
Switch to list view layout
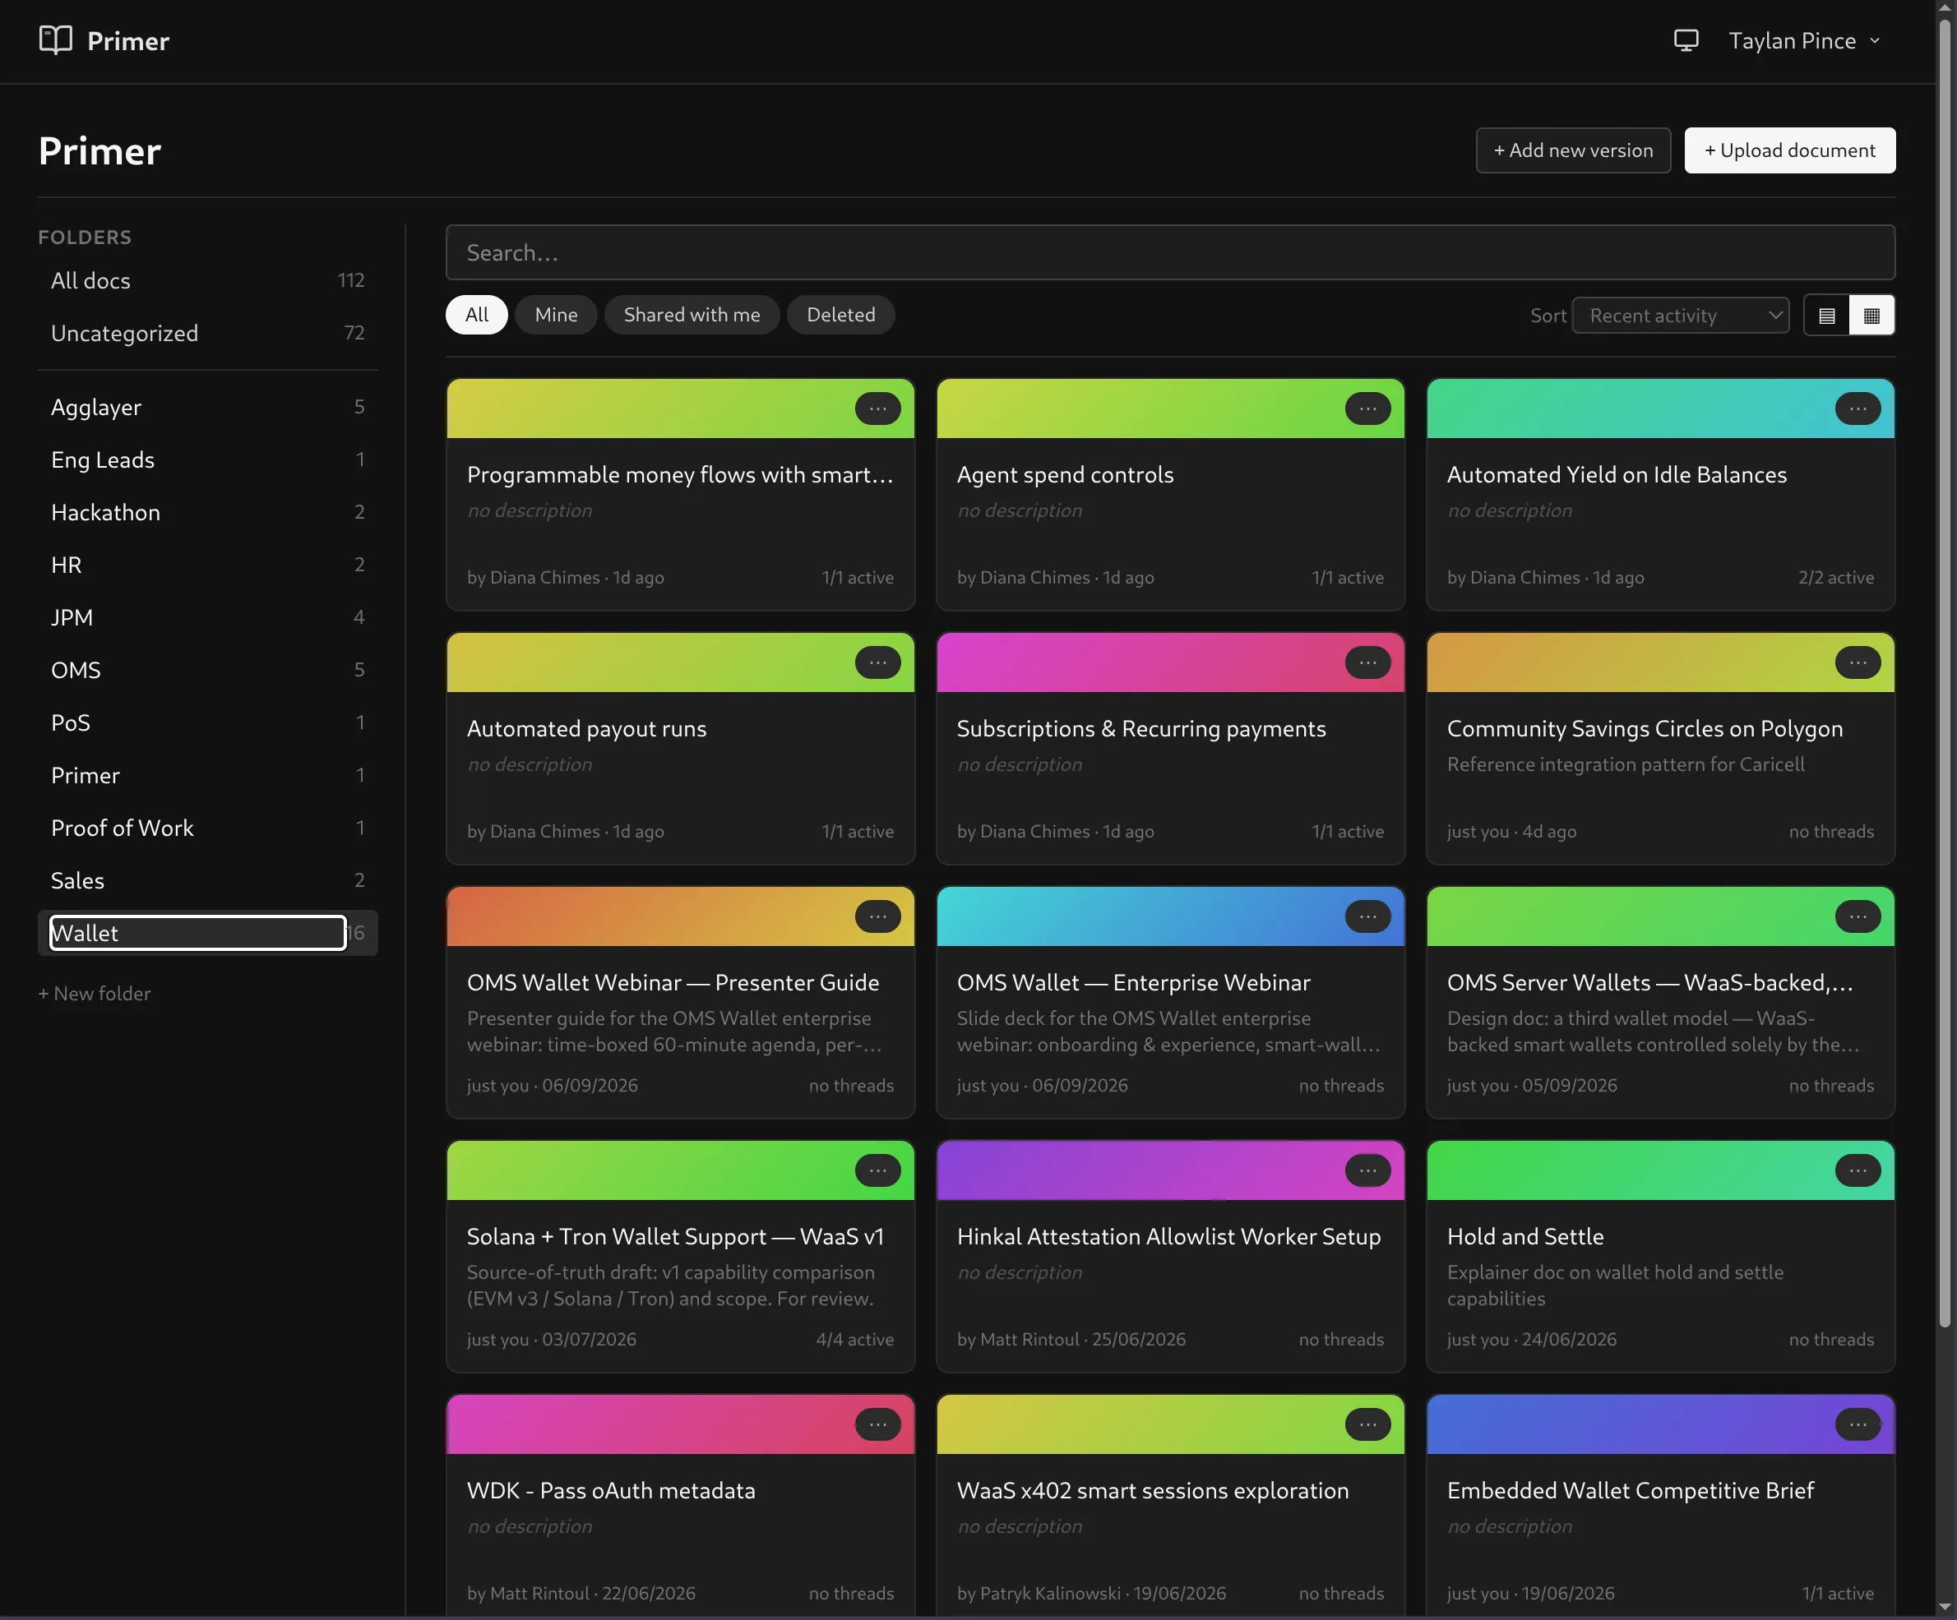(1826, 316)
